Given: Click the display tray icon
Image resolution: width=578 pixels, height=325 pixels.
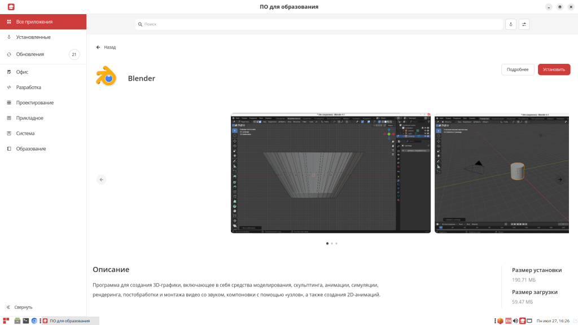Looking at the screenshot, I should click(x=529, y=320).
